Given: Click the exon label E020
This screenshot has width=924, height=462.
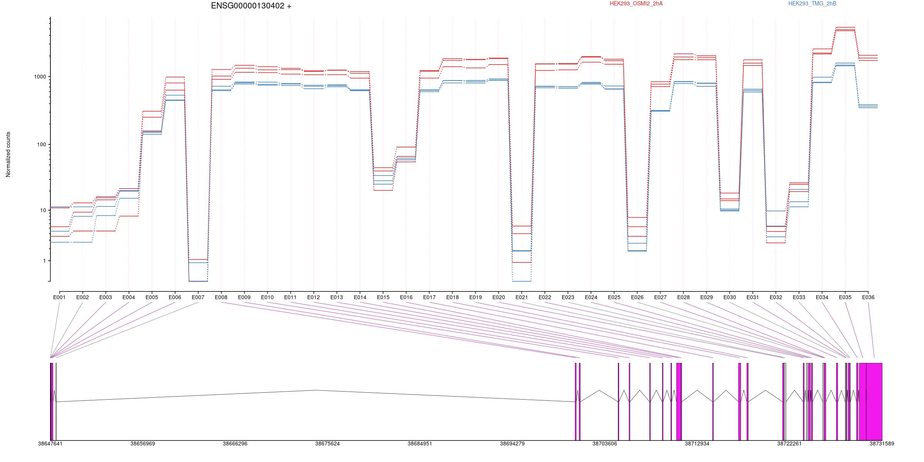Looking at the screenshot, I should point(499,297).
